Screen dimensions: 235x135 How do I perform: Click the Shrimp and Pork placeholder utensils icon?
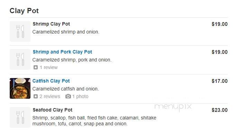tap(20, 59)
